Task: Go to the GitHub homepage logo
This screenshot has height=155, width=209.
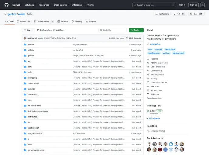Action: 6,5
